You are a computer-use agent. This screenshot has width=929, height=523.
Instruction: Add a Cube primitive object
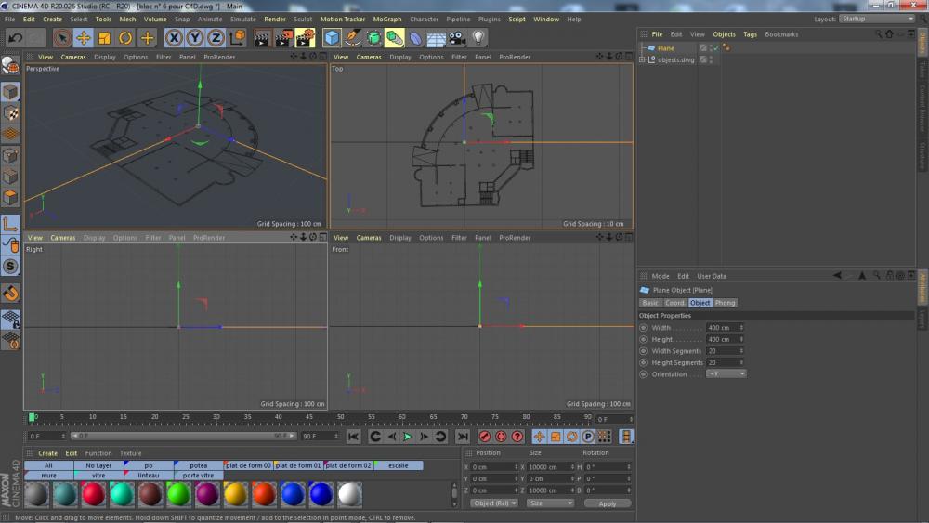[332, 38]
